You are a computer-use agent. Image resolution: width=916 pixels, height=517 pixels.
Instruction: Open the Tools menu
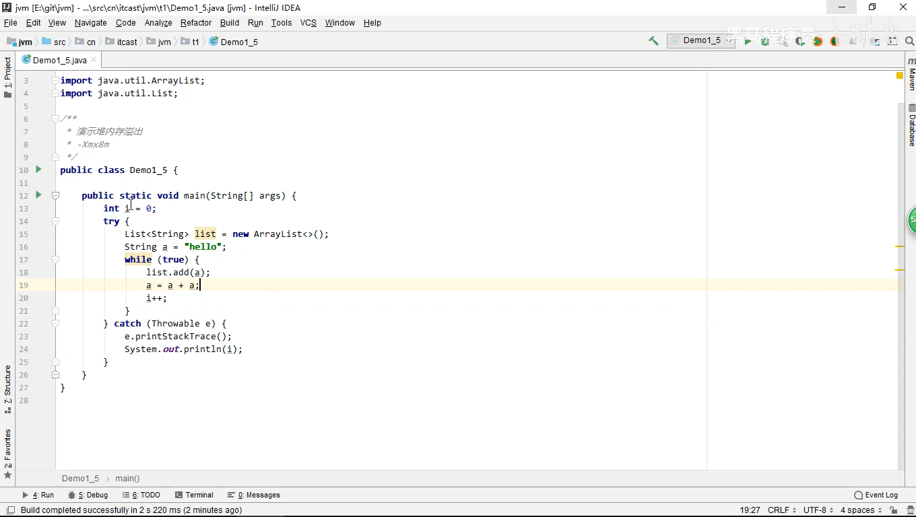(282, 22)
